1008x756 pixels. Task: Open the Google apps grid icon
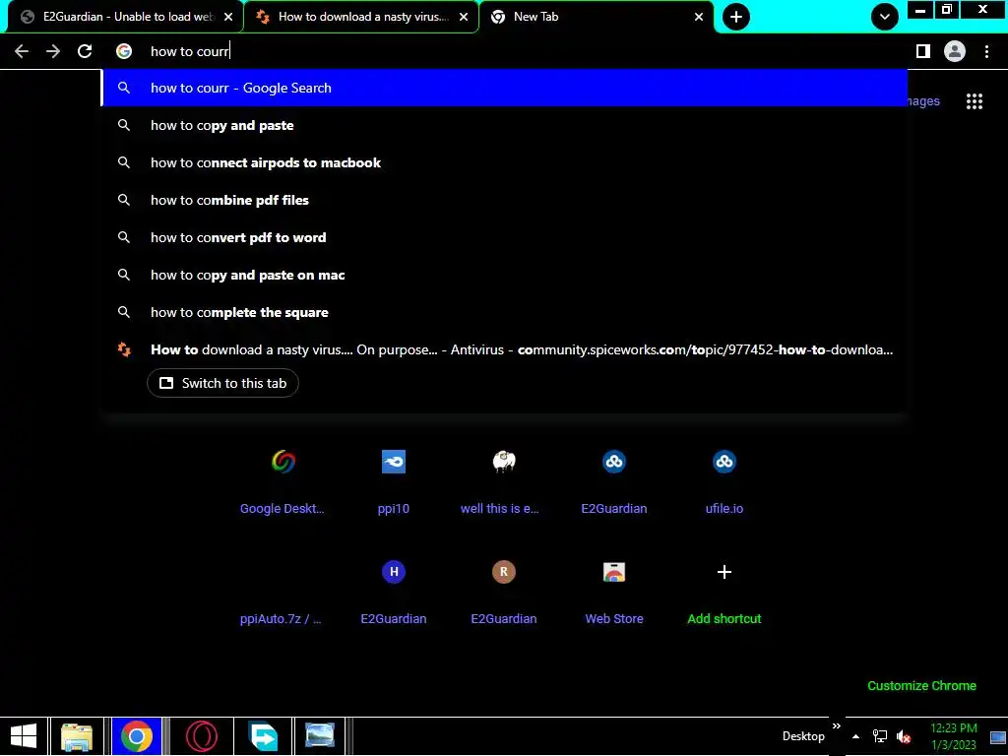coord(975,101)
